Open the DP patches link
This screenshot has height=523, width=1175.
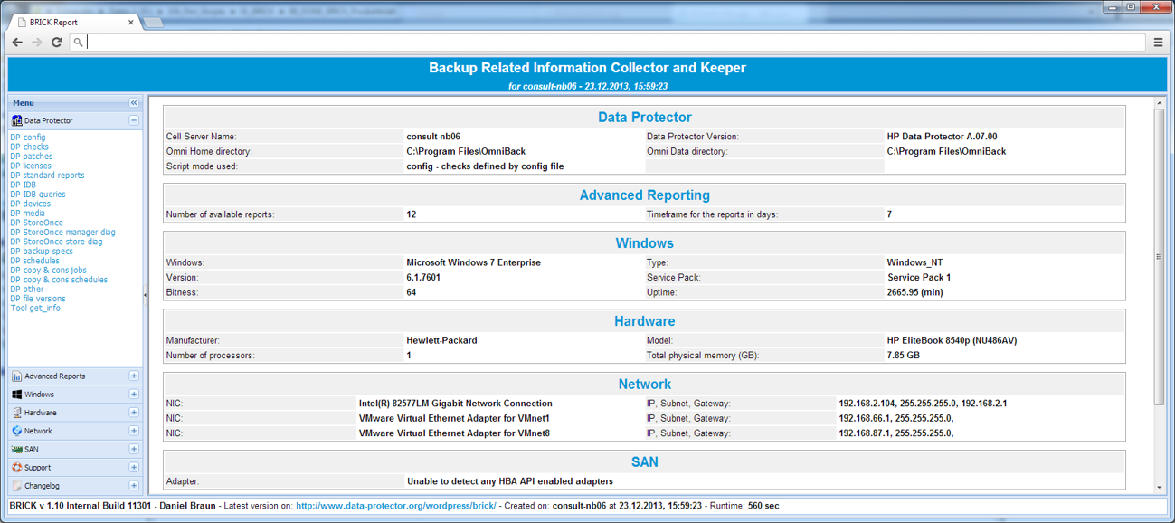32,157
